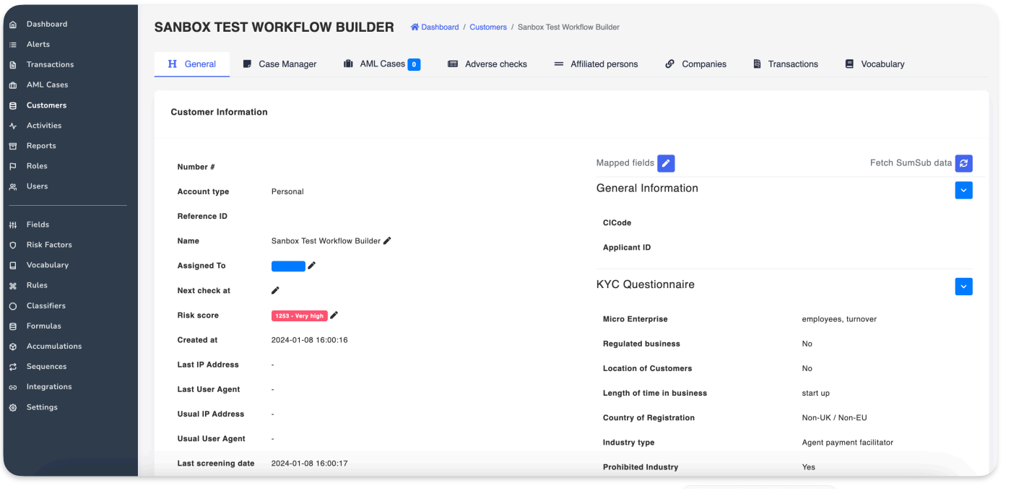Click the Next check at edit pencil
1011x491 pixels.
pyautogui.click(x=275, y=290)
